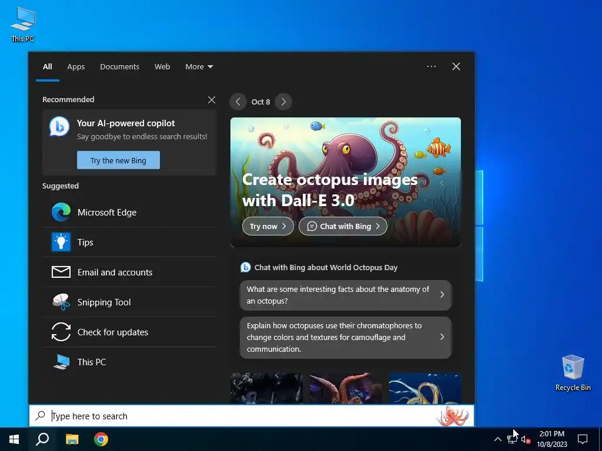Open Email and accounts settings
This screenshot has height=451, width=602.
[x=129, y=272]
